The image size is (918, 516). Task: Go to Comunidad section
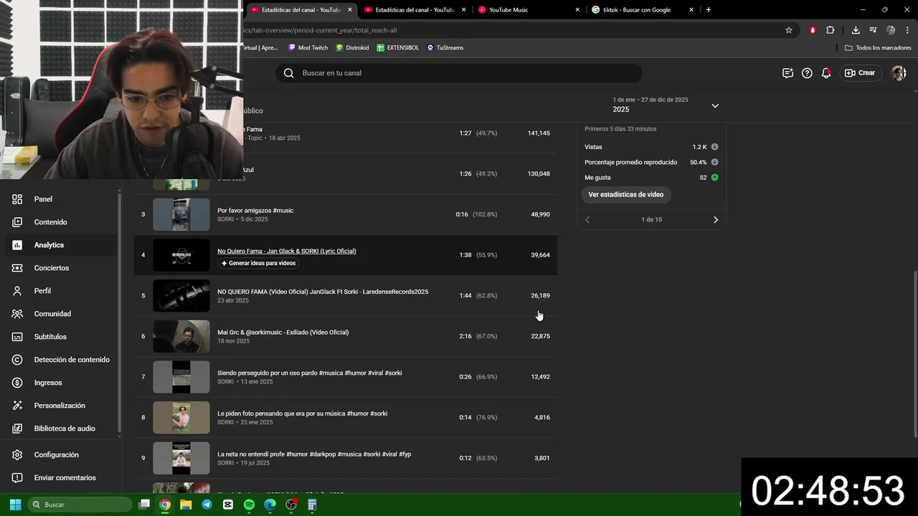(61, 314)
